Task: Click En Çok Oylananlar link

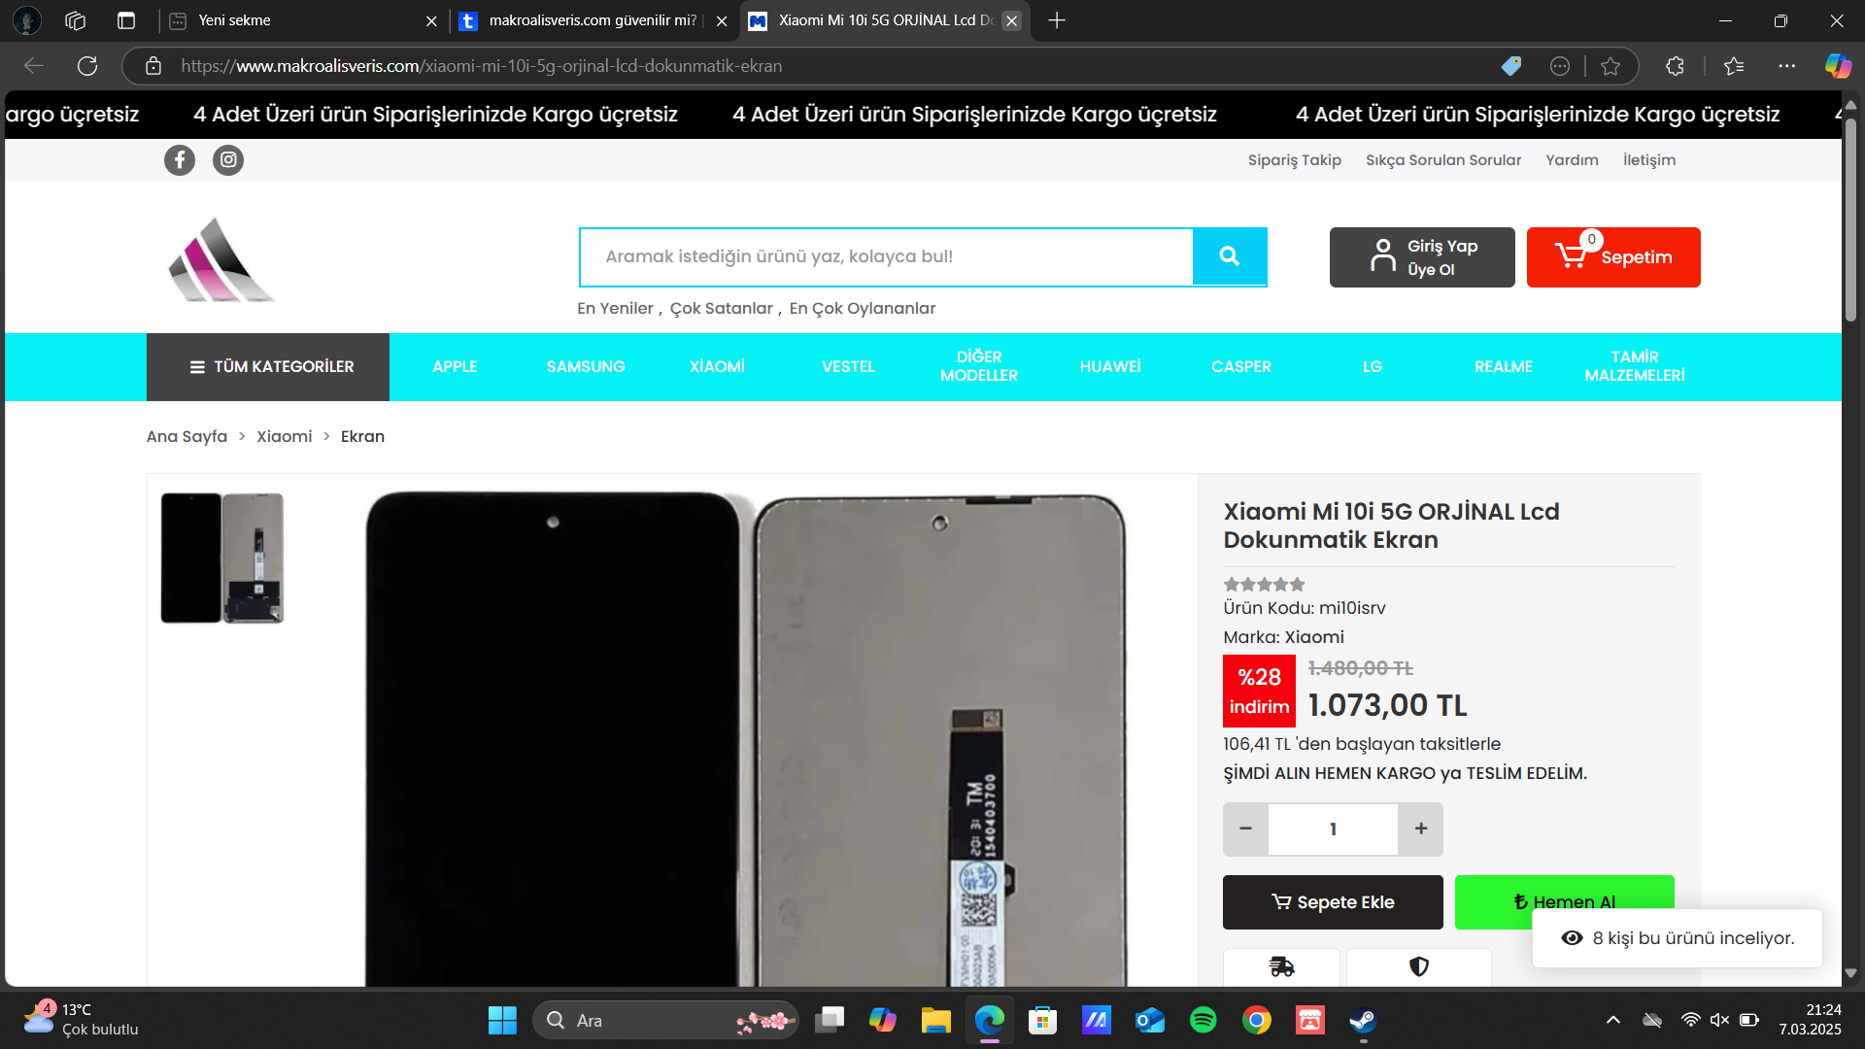Action: click(863, 308)
